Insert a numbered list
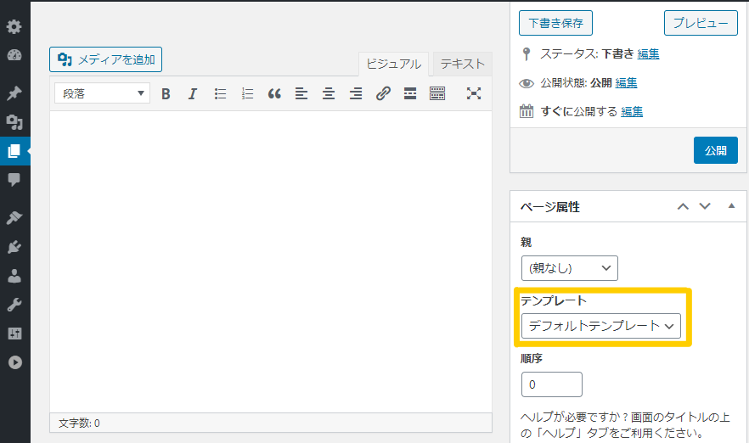This screenshot has width=749, height=443. [247, 93]
